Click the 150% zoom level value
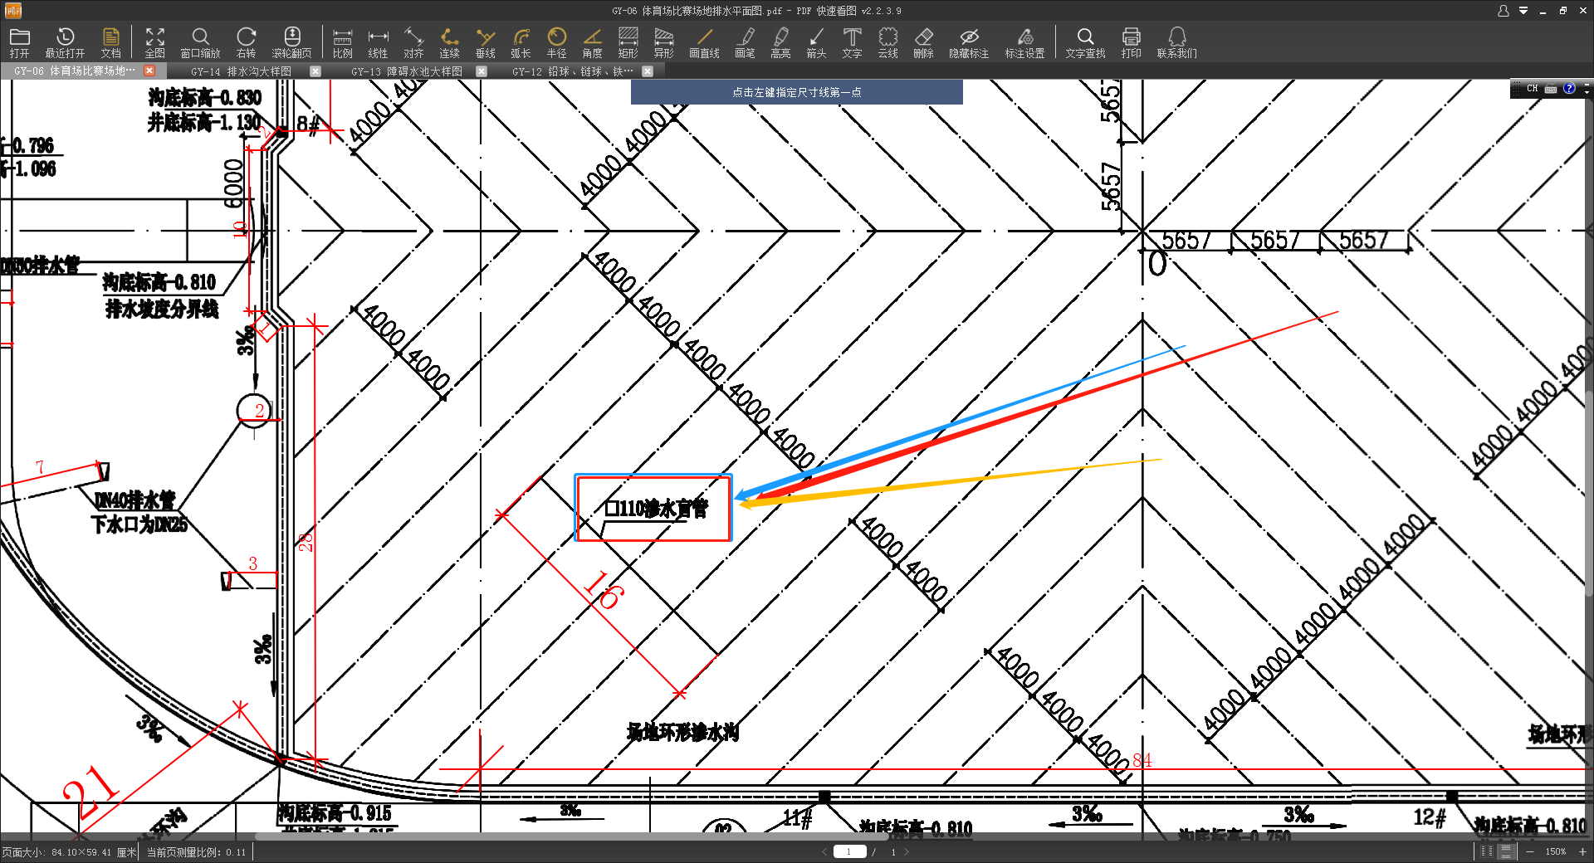The height and width of the screenshot is (863, 1594). pos(1556,852)
